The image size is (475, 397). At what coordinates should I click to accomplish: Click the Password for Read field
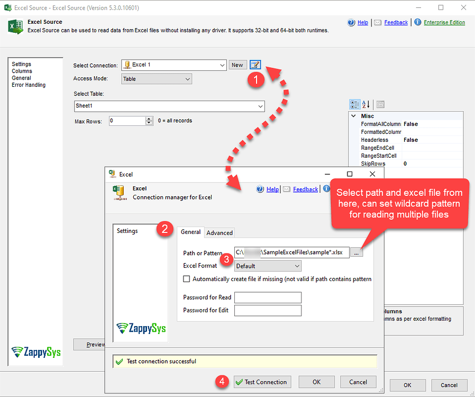[x=268, y=297]
